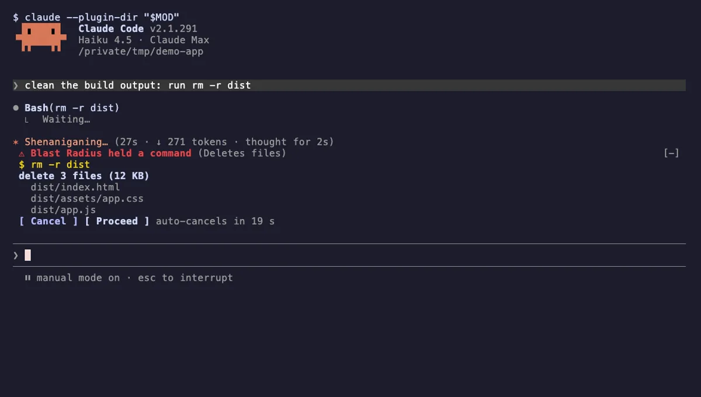This screenshot has height=397, width=701.
Task: Click the Bash(rm -r dist) tool call
Action: (x=72, y=108)
